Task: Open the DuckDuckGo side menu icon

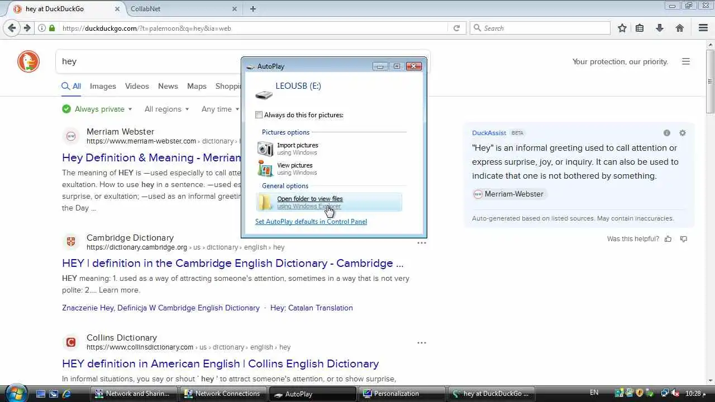Action: point(686,61)
